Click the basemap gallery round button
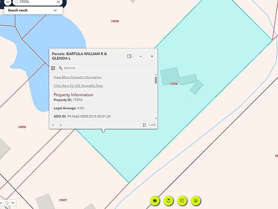Screen dimensions: 278x209 (155, 201)
